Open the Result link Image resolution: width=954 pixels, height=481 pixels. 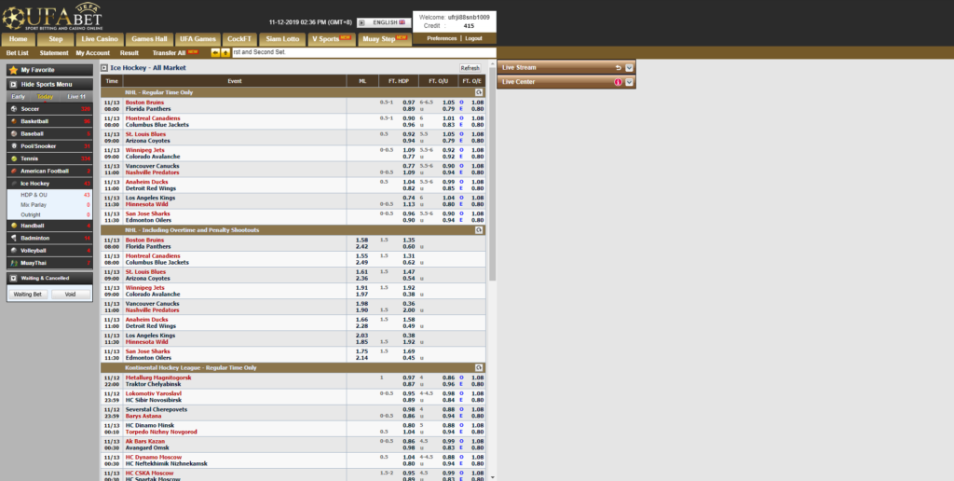click(129, 53)
